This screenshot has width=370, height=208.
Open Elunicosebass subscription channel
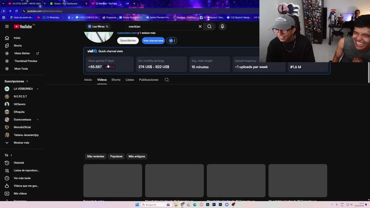22,120
